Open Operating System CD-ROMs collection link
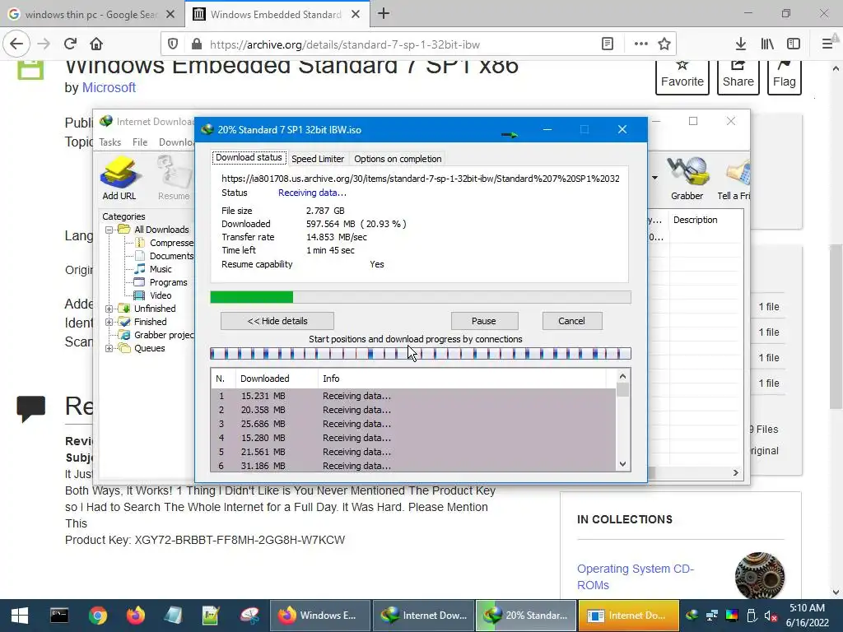The width and height of the screenshot is (843, 632). [x=636, y=577]
